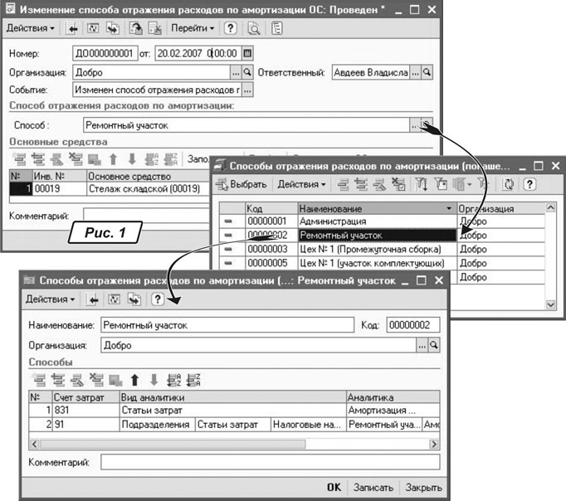Screen dimensions: 566x501
Task: Click ellipsis button of Событие field
Action: 246,90
